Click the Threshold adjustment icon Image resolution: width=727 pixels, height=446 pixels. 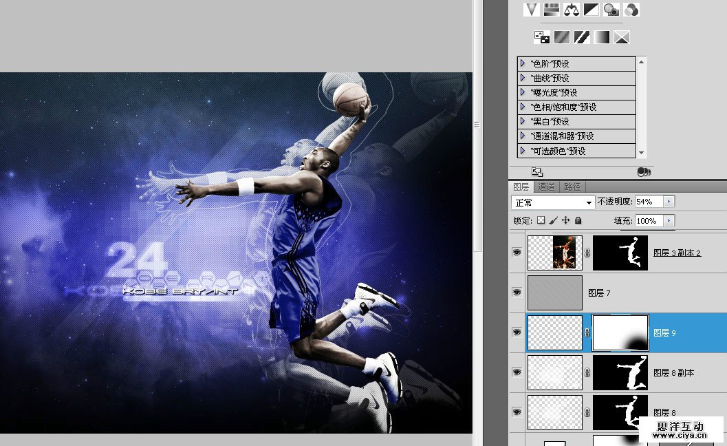[582, 37]
